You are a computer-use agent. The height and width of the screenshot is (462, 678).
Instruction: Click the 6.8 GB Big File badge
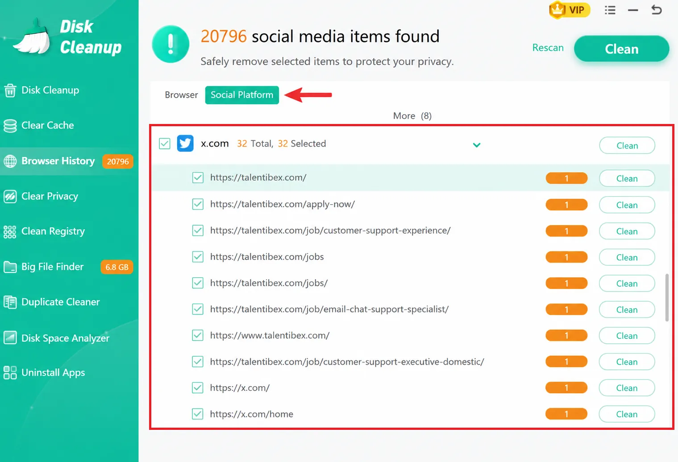coord(117,267)
